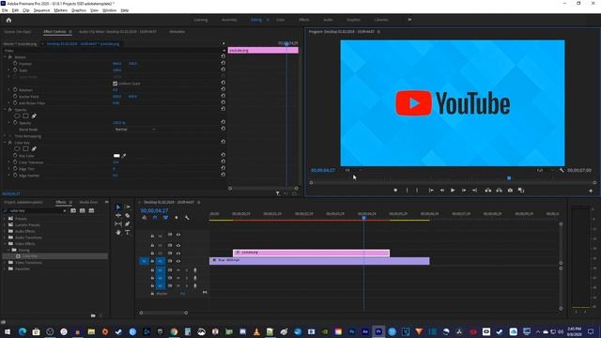Open Premiere Pro from the taskbar
Image resolution: width=601 pixels, height=338 pixels.
click(378, 331)
